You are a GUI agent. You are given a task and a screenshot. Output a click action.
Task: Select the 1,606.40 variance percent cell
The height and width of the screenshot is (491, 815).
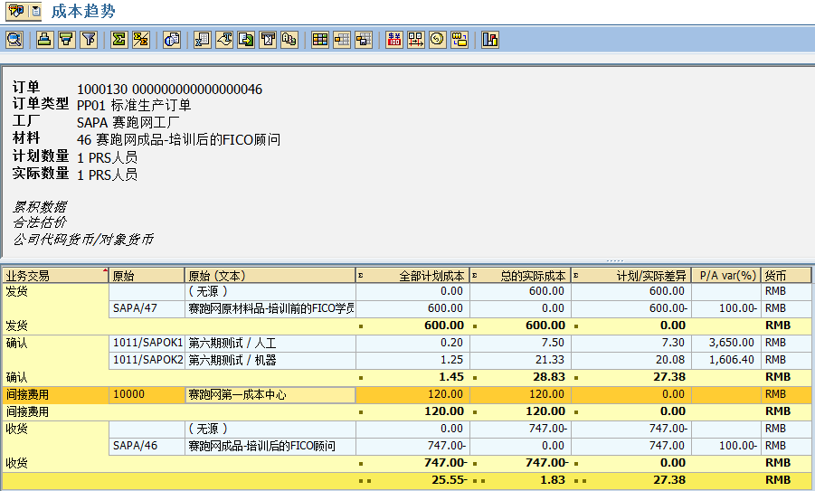click(726, 360)
